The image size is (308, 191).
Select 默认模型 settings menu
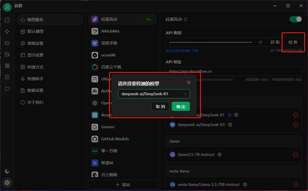pos(50,31)
